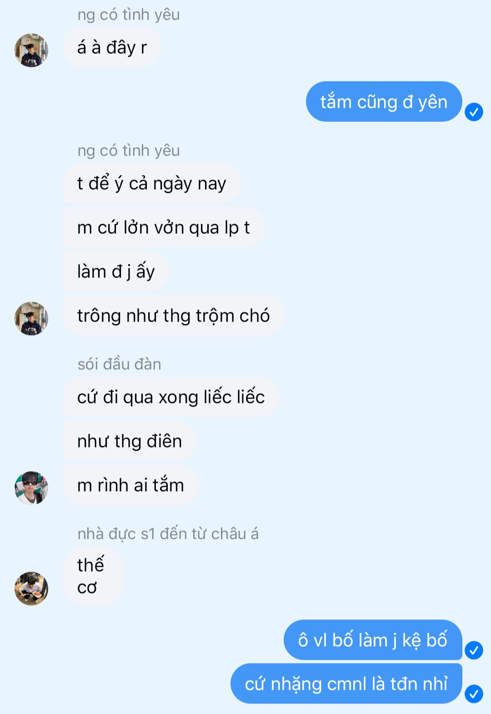Open sunglasses avatar beside "m rình ai tắm"
The height and width of the screenshot is (714, 491).
(x=31, y=488)
